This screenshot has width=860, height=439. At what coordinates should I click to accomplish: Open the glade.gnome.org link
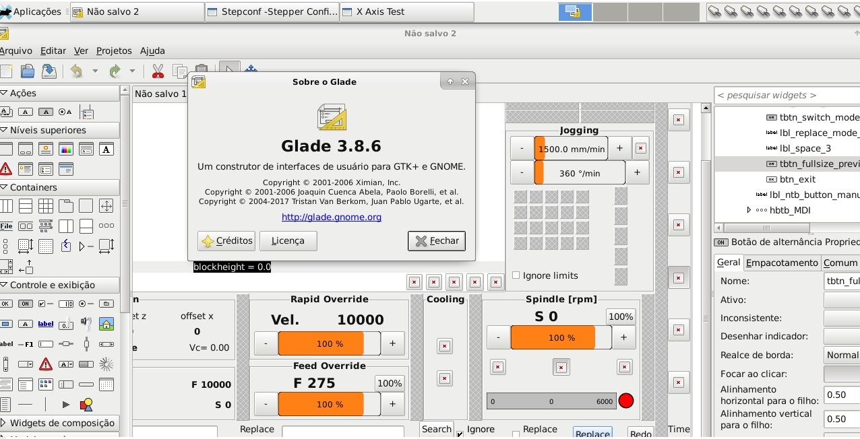332,217
